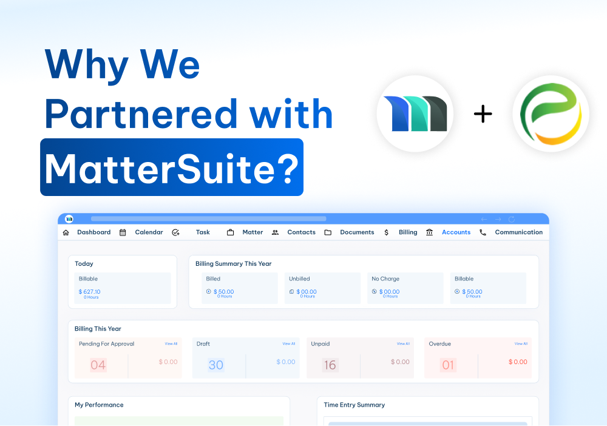Switch to the Documents tab
This screenshot has width=607, height=426.
357,232
